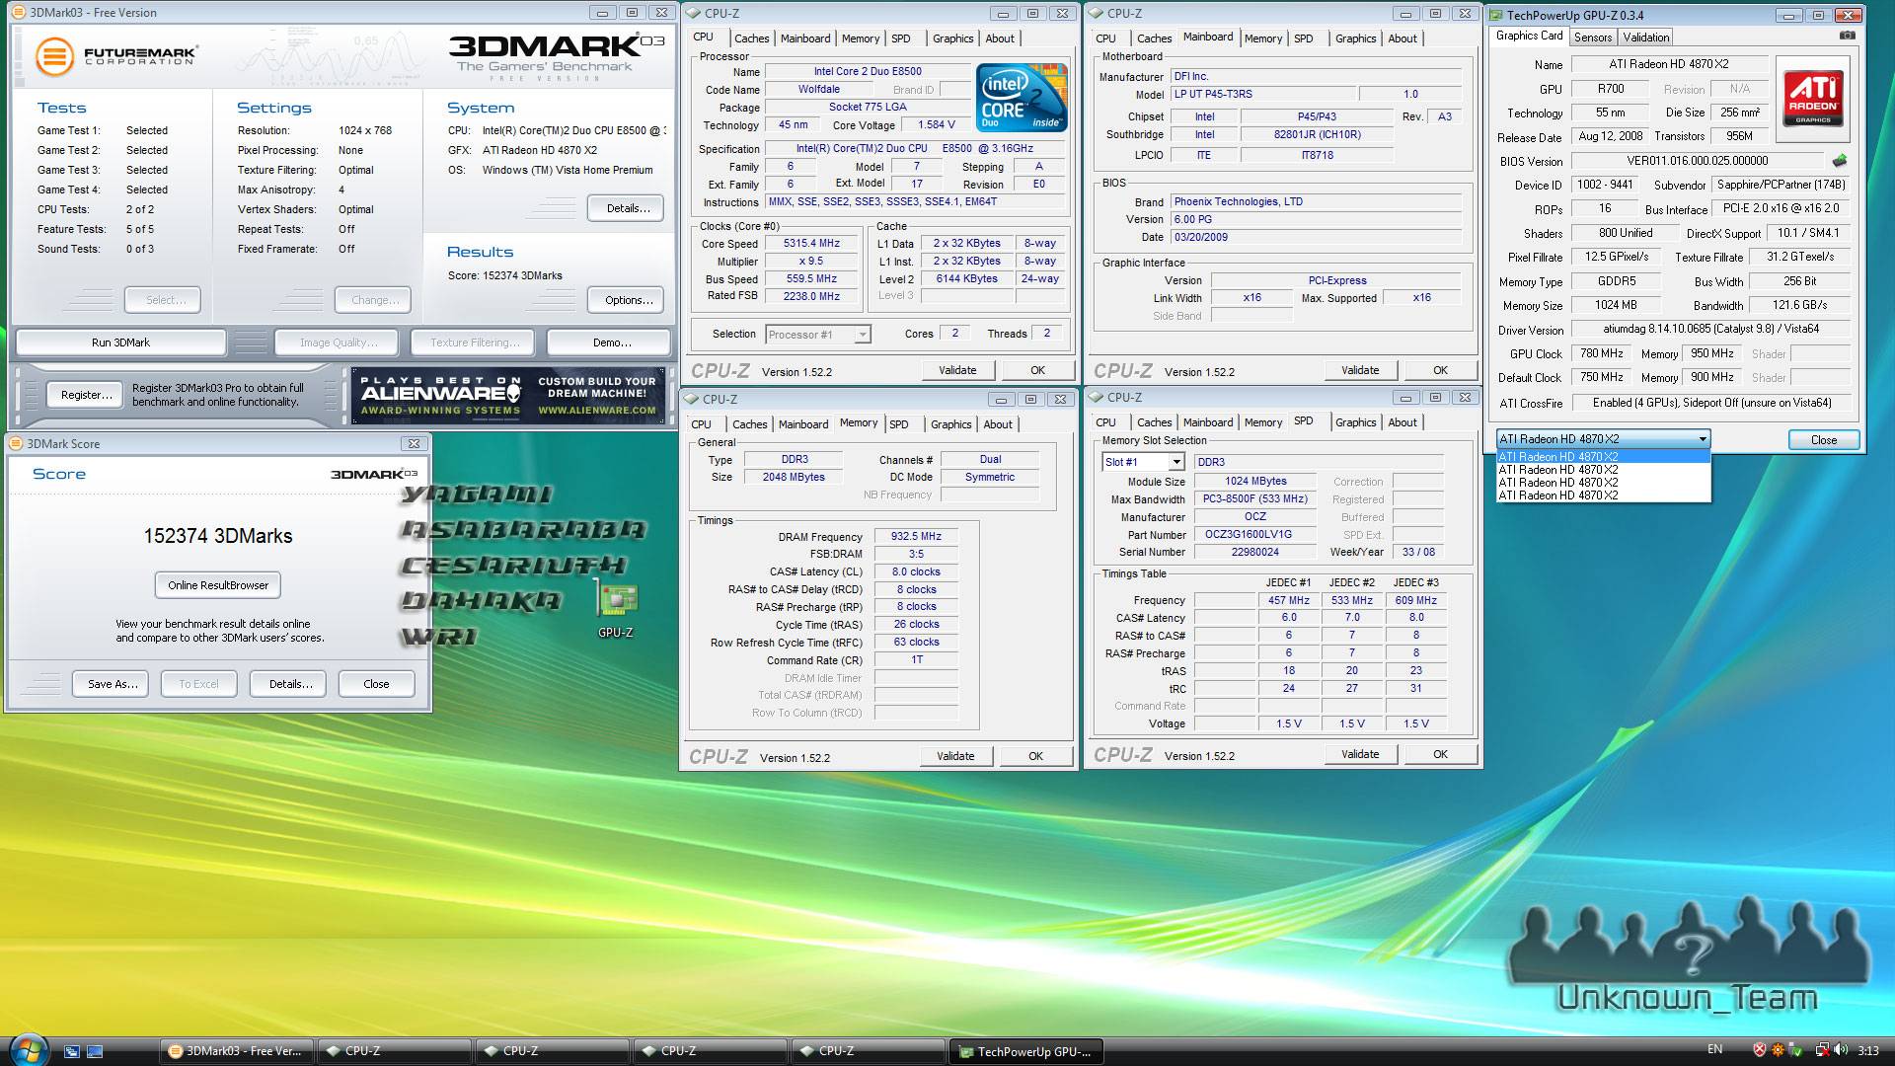
Task: Open Memory tab in the CPU-Z SPD window
Action: [x=1263, y=422]
